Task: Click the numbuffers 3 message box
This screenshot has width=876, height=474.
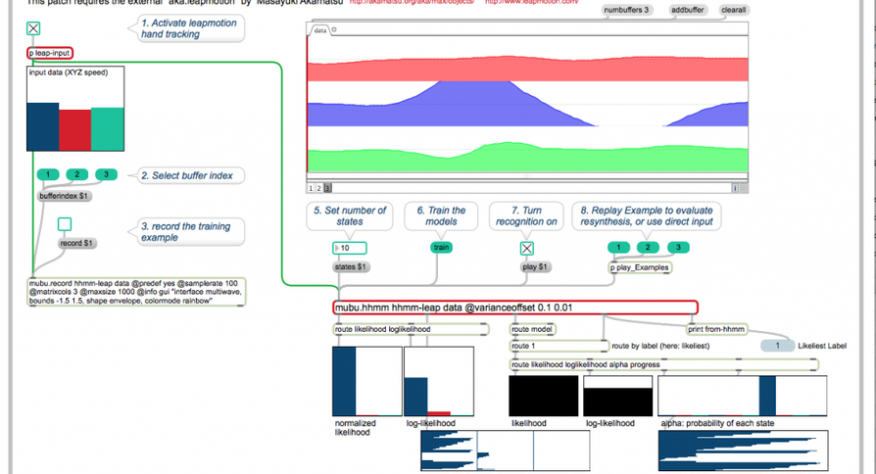Action: (627, 10)
